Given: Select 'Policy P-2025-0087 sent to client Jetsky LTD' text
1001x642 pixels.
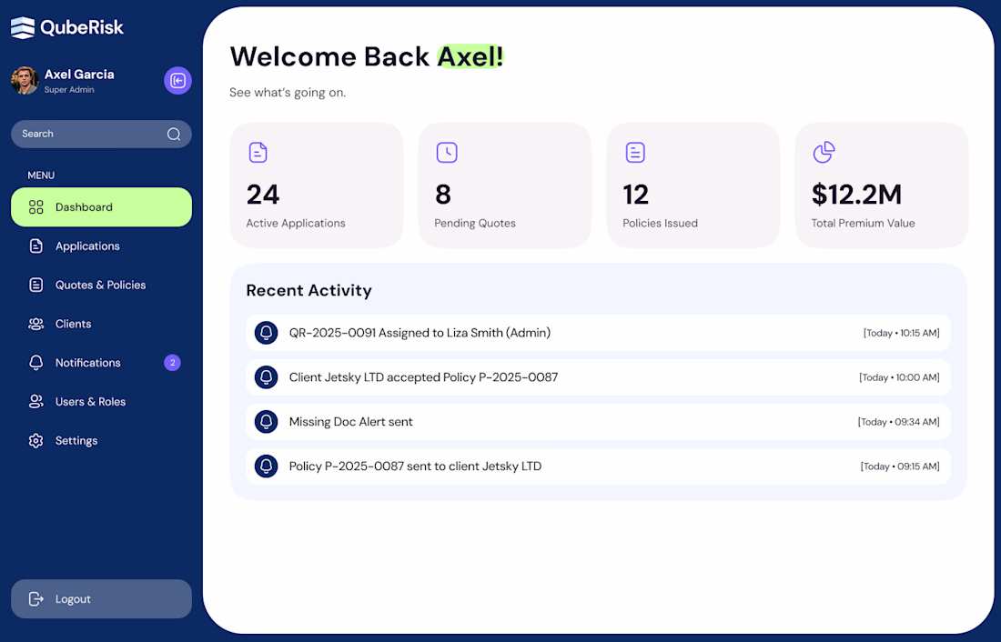Looking at the screenshot, I should click(x=415, y=466).
